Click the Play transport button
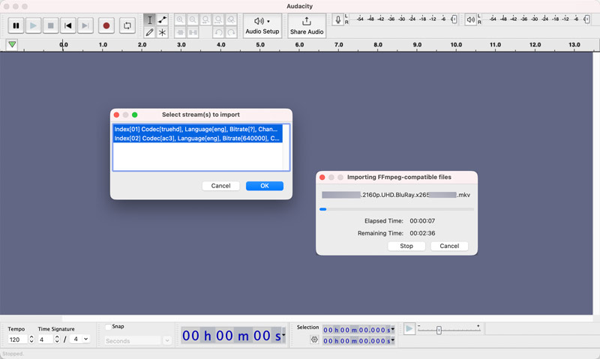 point(33,25)
